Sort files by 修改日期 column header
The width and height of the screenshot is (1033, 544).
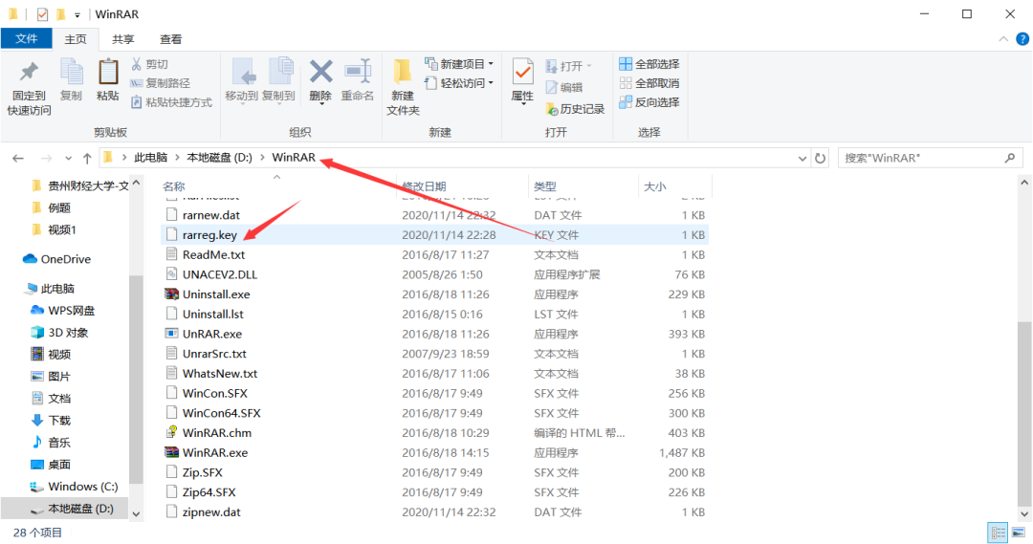tap(425, 186)
